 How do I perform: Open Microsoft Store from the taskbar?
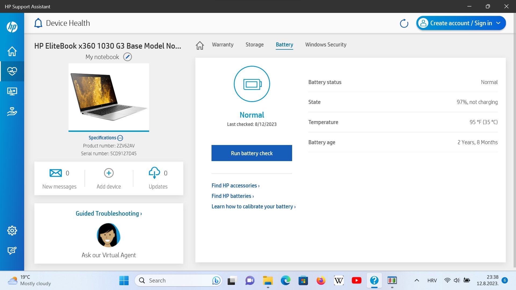coord(303,281)
